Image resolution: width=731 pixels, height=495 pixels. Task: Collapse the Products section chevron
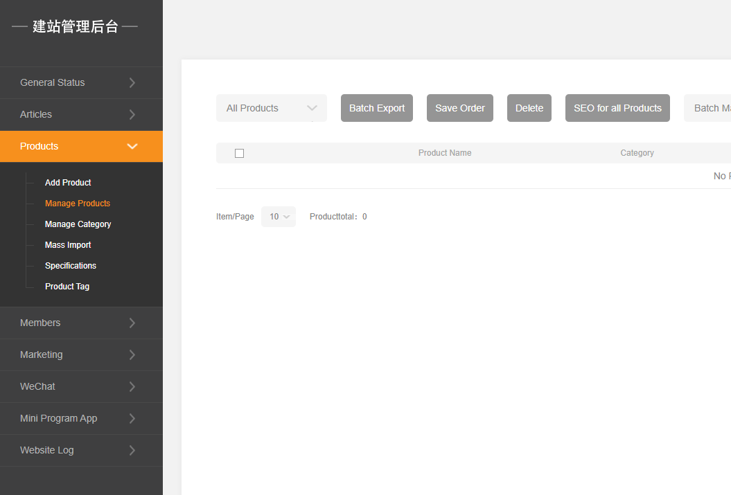pyautogui.click(x=132, y=147)
